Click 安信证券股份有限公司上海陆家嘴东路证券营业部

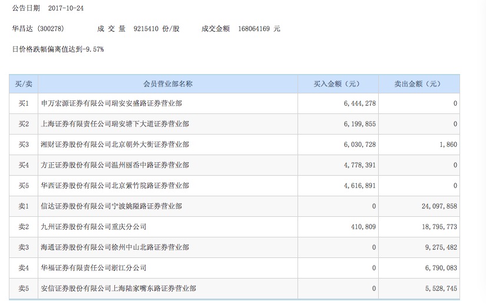point(118,289)
